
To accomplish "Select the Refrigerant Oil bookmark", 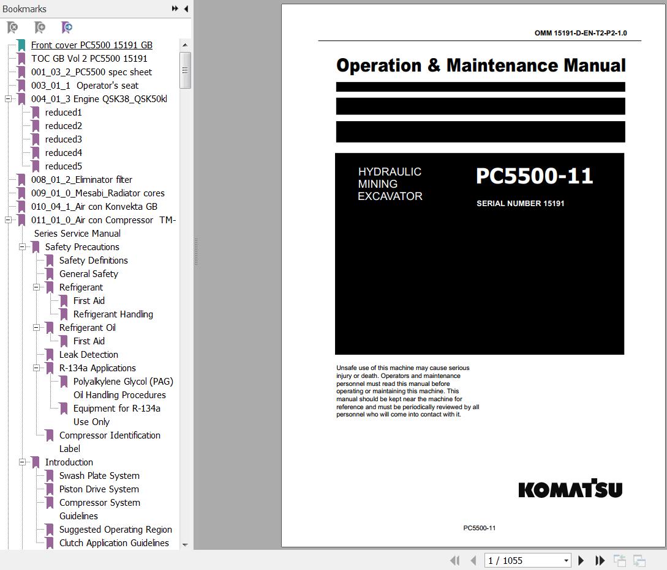I will (x=87, y=327).
